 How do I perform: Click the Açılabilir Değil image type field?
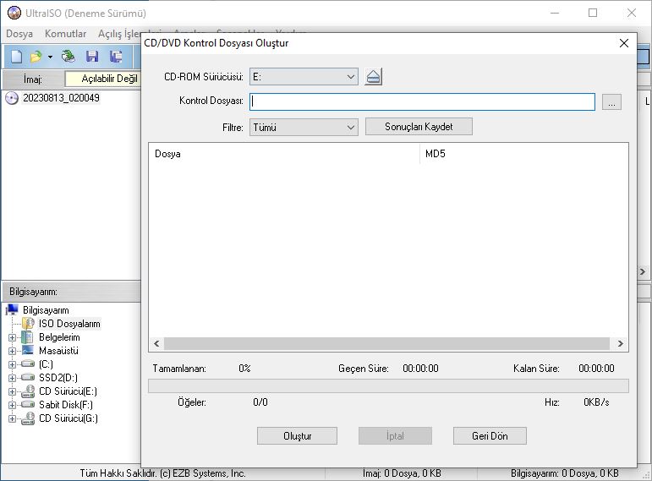pyautogui.click(x=103, y=79)
